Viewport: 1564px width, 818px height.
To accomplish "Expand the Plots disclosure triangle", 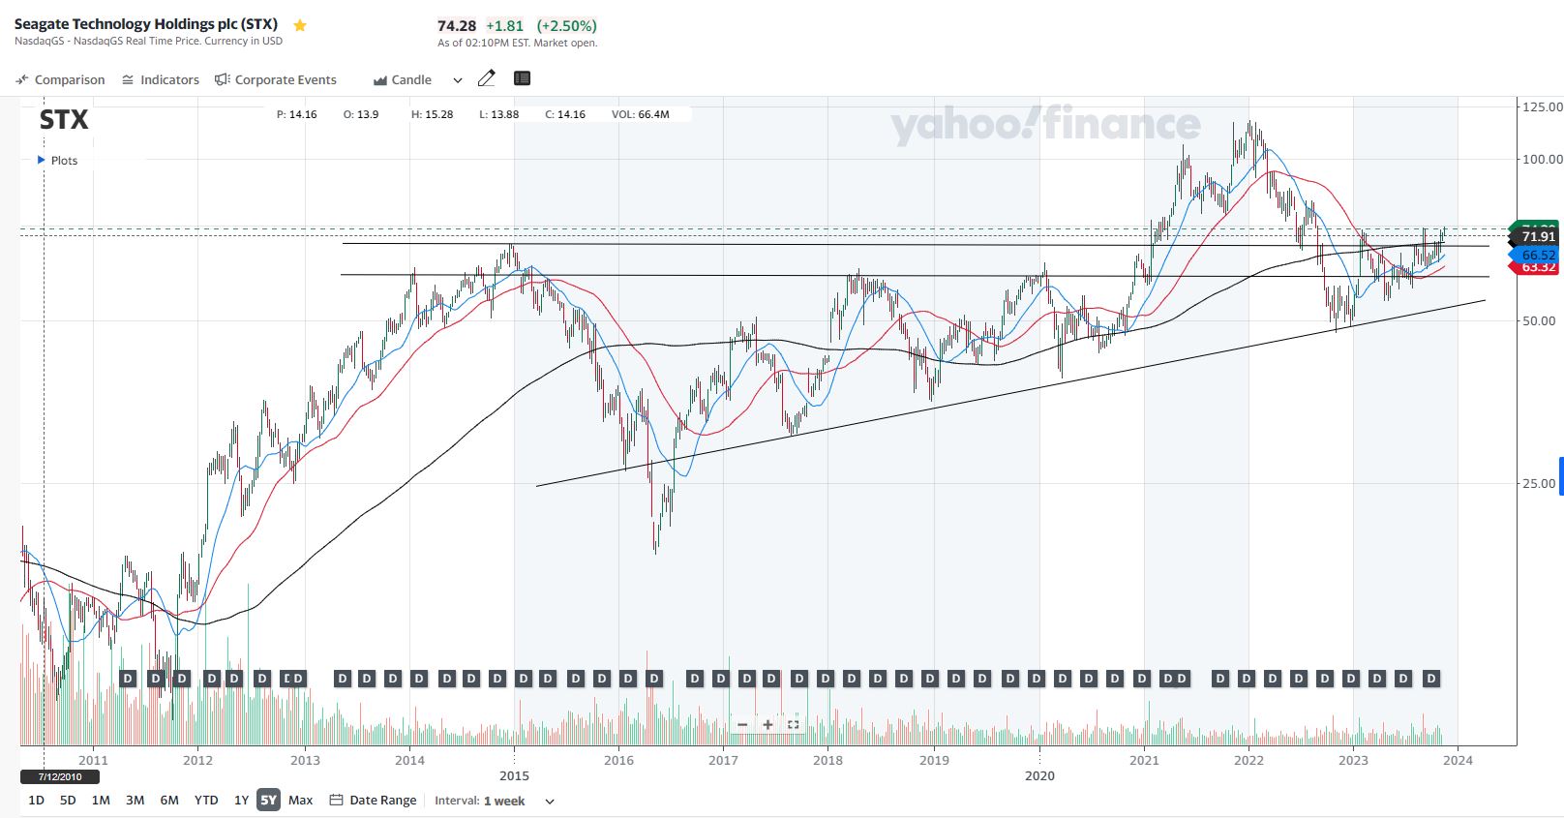I will [41, 160].
